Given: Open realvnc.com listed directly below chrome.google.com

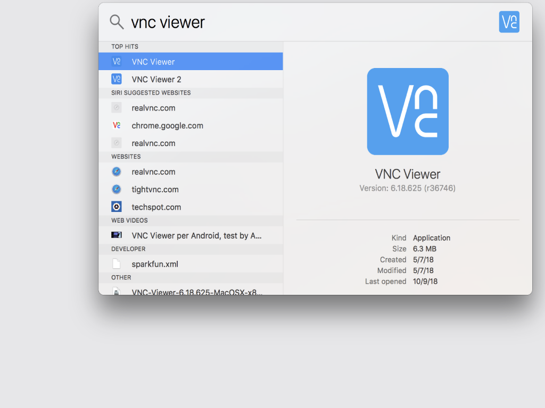Looking at the screenshot, I should click(x=191, y=143).
